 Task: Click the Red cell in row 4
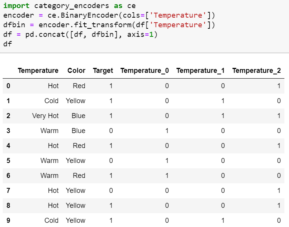click(x=79, y=146)
